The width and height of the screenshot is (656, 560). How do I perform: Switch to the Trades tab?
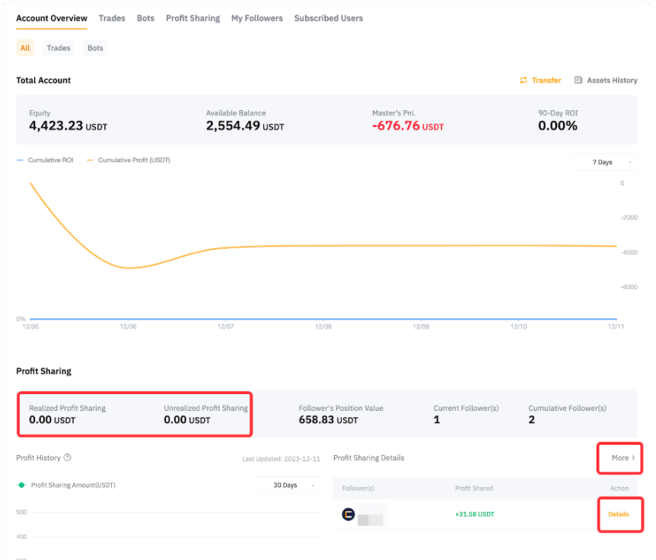tap(112, 18)
